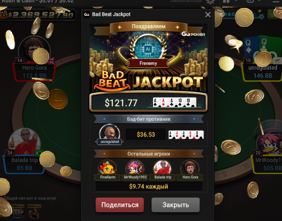
Task: Click the green keypad icon
Action: (x=271, y=14)
